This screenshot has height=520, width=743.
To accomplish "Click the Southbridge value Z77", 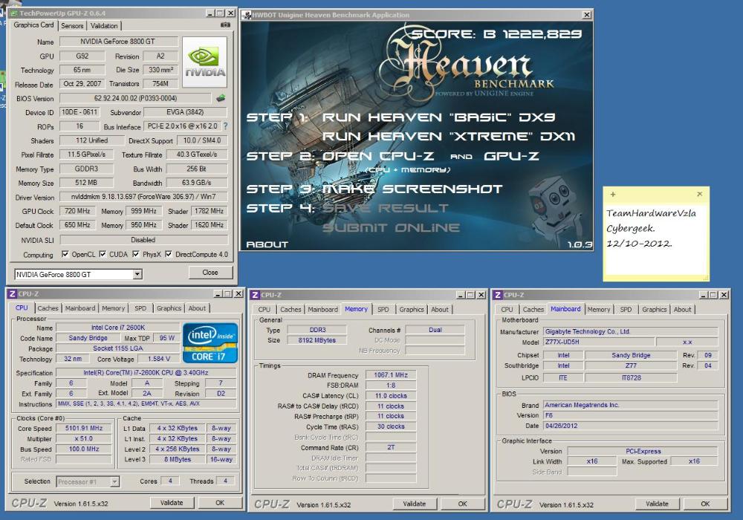I will [x=631, y=365].
